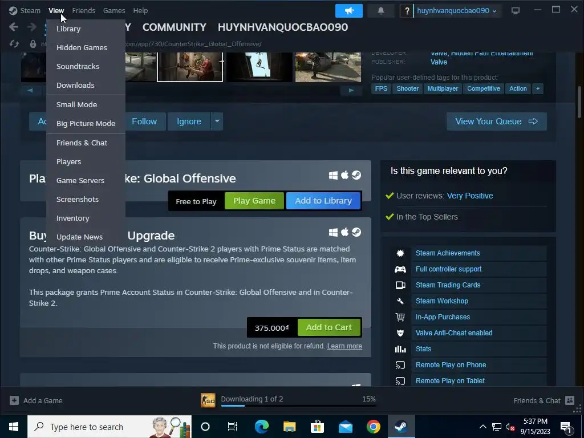The height and width of the screenshot is (438, 584).
Task: Expand tags with the plus button
Action: coord(537,88)
